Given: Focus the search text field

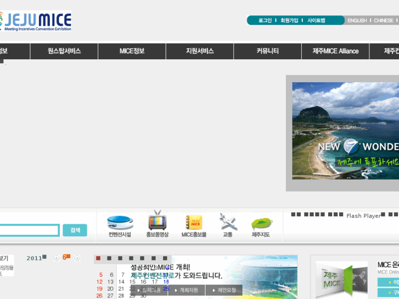Looking at the screenshot, I should [30, 230].
